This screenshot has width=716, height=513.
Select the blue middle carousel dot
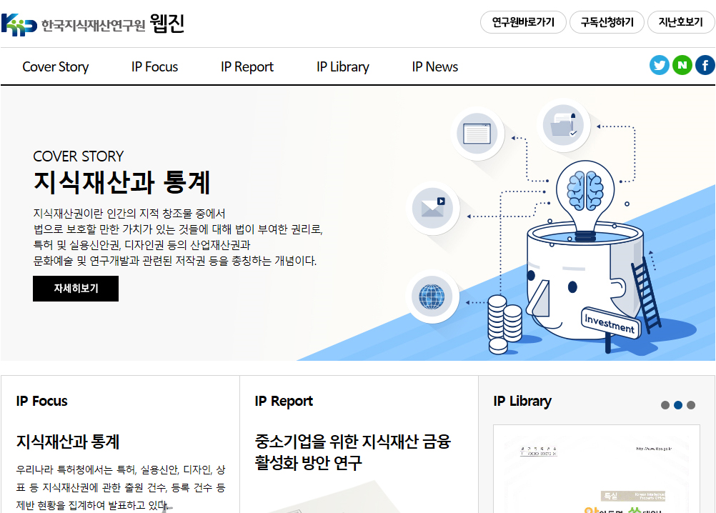click(678, 405)
